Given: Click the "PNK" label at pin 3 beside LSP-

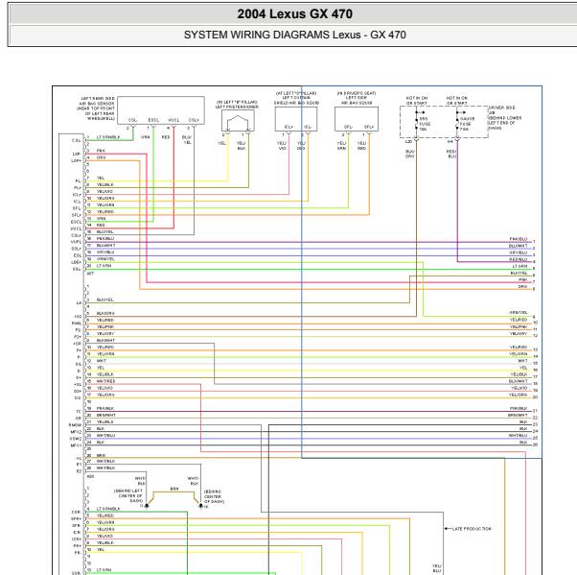Looking at the screenshot, I should click(x=101, y=151).
